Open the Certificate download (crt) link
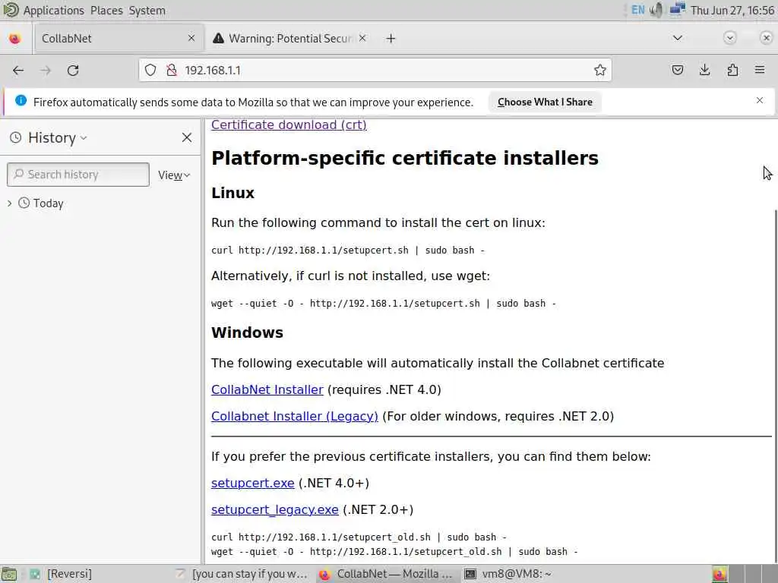Image resolution: width=778 pixels, height=583 pixels. point(289,125)
